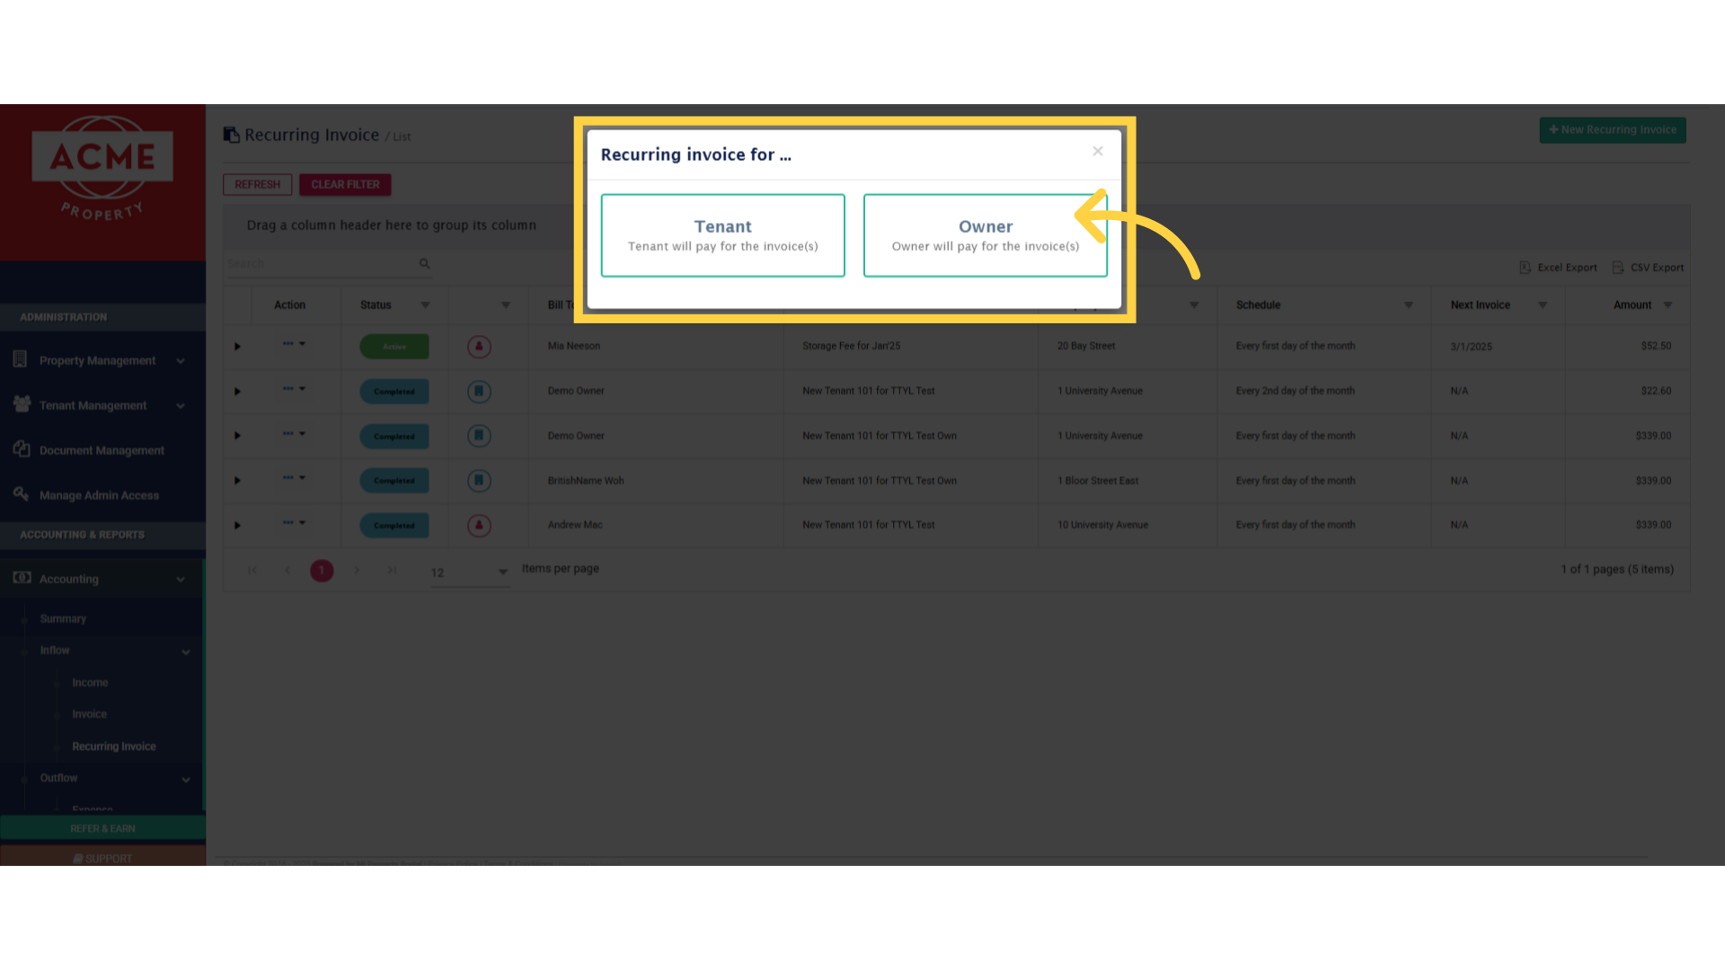Click the CSV Export icon
This screenshot has width=1725, height=970.
click(x=1618, y=268)
